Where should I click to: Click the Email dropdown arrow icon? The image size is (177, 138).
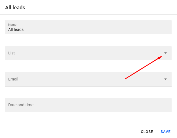coord(165,79)
